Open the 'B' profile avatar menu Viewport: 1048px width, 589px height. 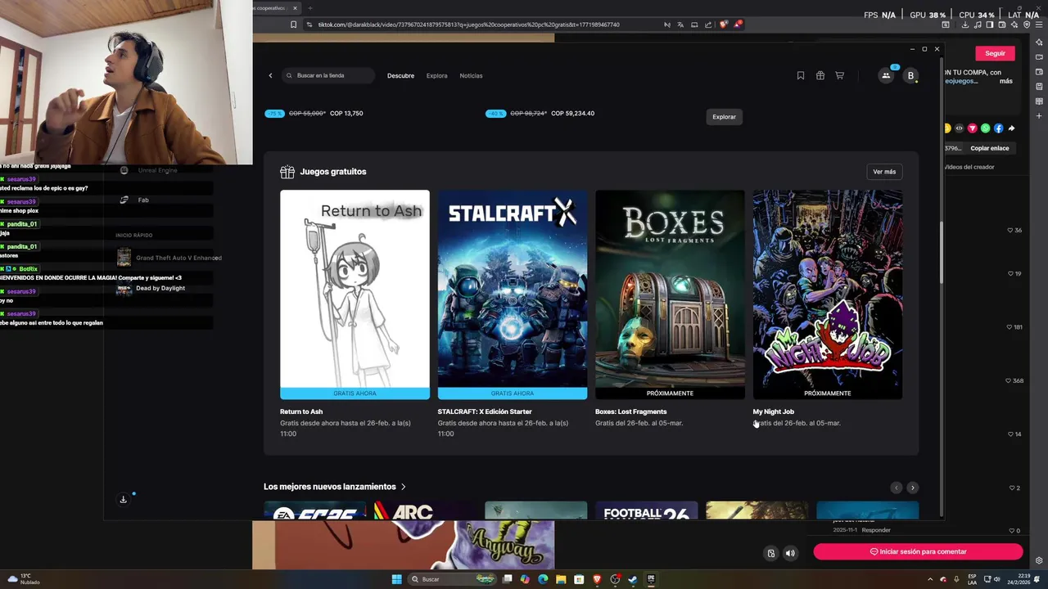click(910, 75)
